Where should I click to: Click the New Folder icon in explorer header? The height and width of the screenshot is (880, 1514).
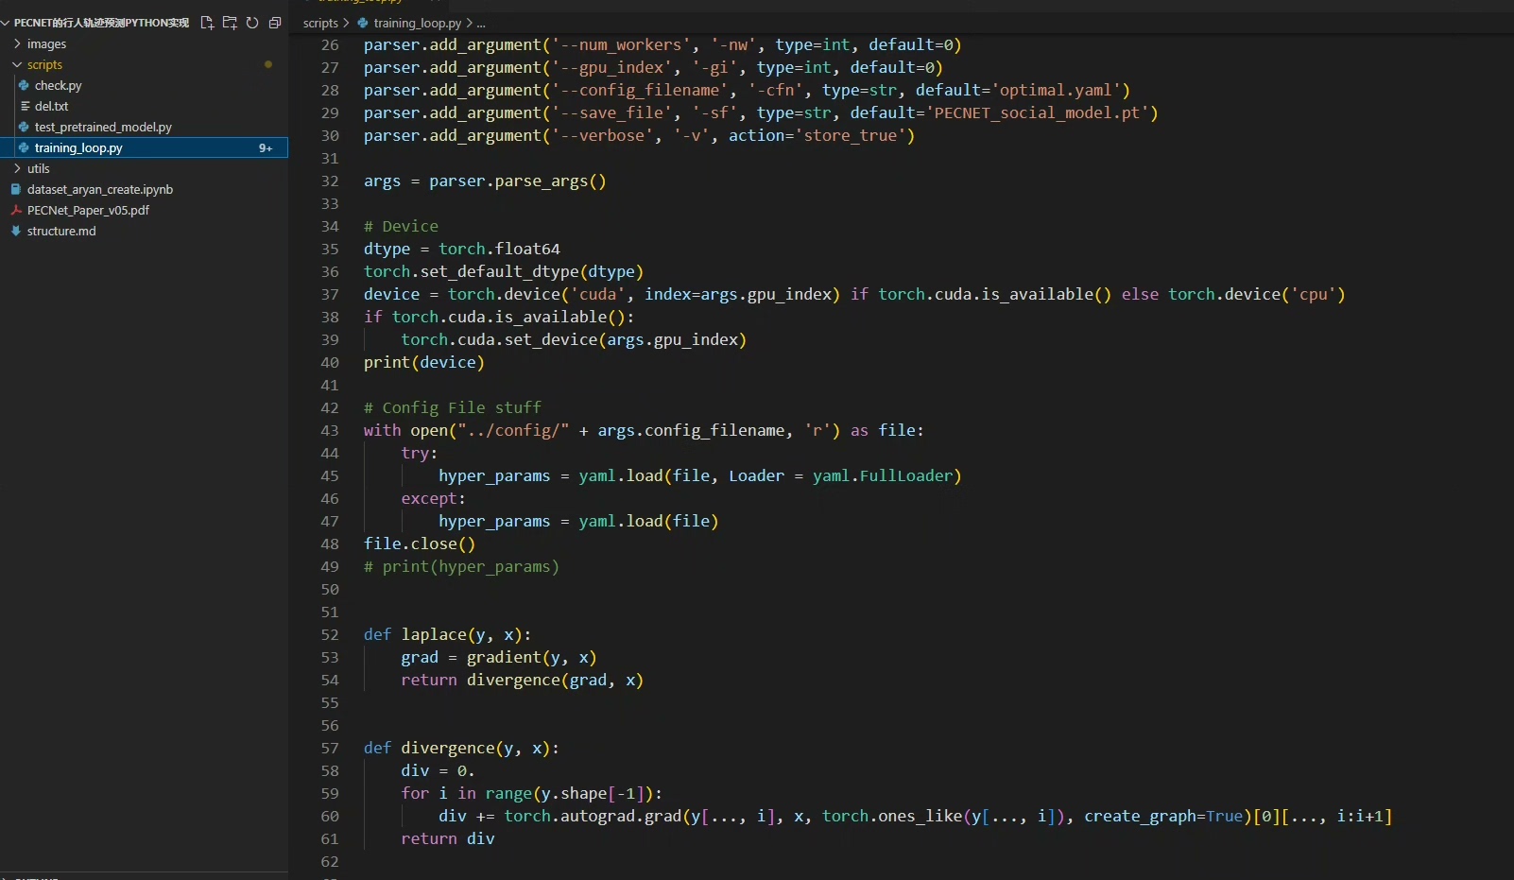tap(230, 23)
